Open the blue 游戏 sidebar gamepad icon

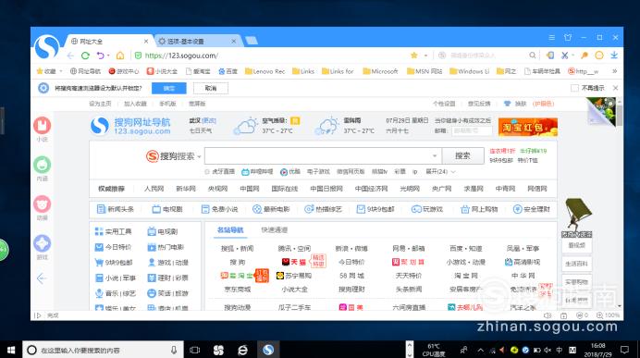pyautogui.click(x=42, y=243)
